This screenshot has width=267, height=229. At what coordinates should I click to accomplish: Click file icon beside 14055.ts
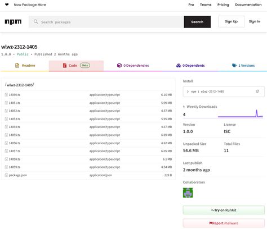pyautogui.click(x=6, y=135)
